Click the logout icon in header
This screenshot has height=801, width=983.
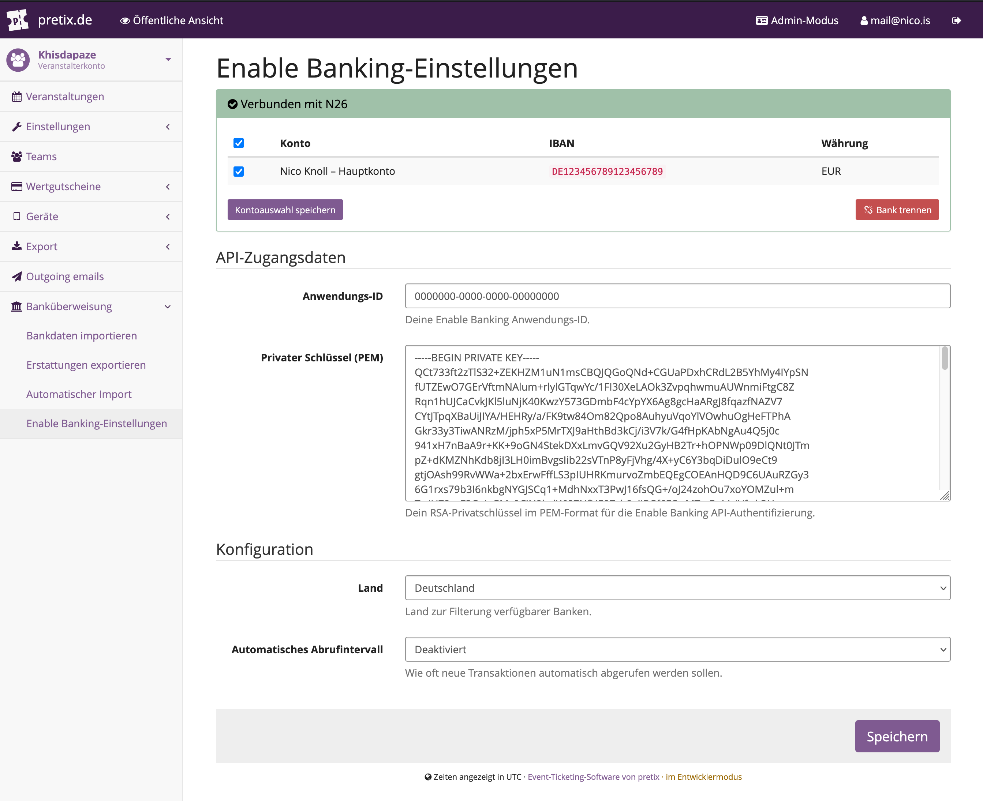[956, 20]
